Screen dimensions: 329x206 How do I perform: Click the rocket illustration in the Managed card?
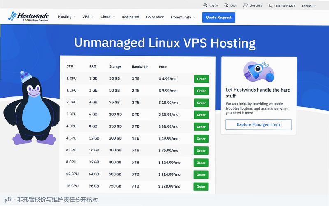click(x=259, y=71)
